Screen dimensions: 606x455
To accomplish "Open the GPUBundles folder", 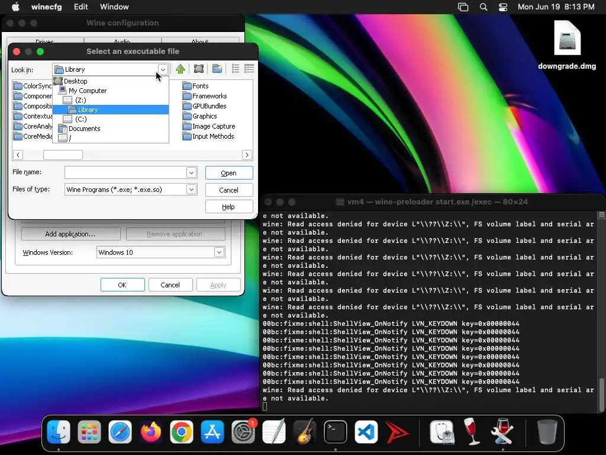I will pos(204,106).
